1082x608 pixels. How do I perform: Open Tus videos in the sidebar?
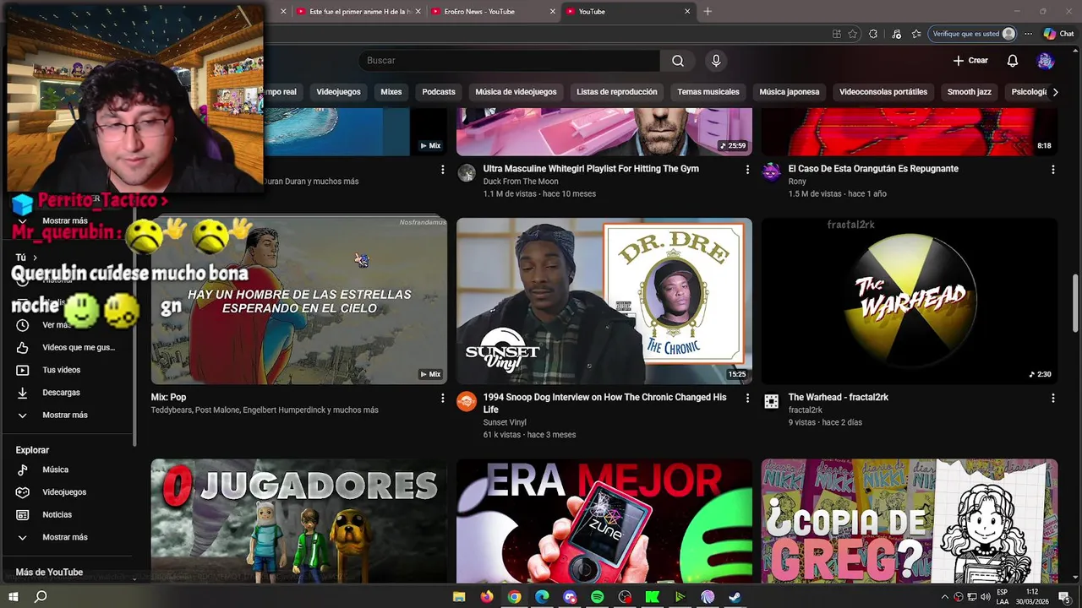pyautogui.click(x=68, y=370)
